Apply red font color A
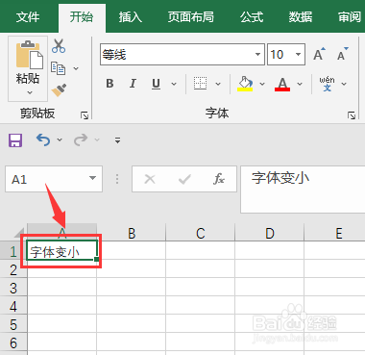This screenshot has height=355, width=365. [x=282, y=84]
